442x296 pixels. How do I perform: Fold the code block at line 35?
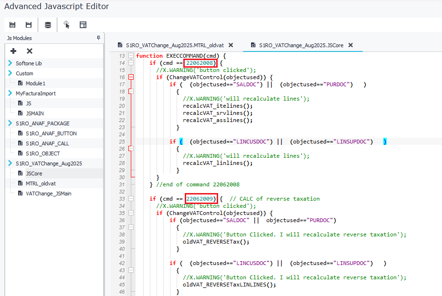(131, 213)
